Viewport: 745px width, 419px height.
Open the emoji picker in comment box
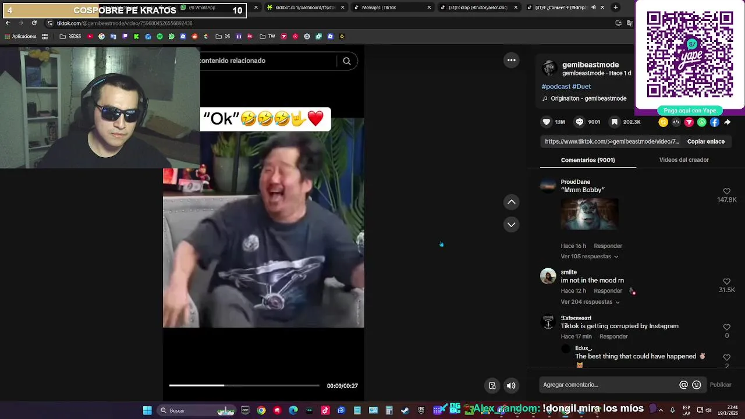click(x=696, y=385)
